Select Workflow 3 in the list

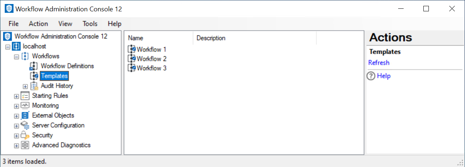(152, 68)
